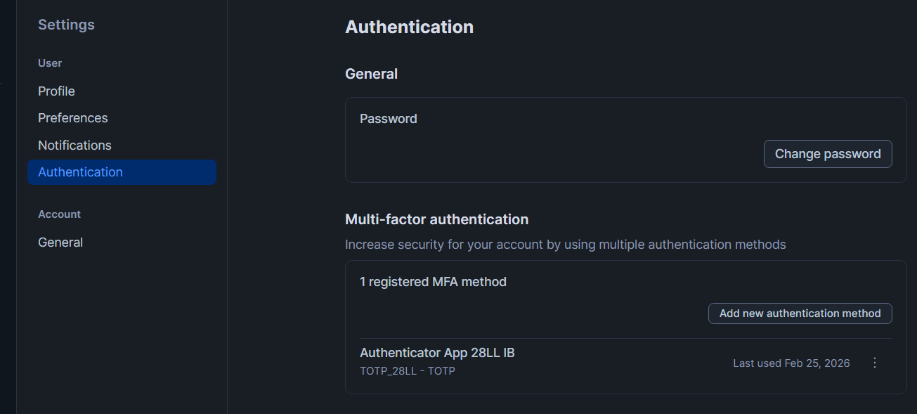Click the Password label in the General card
This screenshot has height=414, width=917.
pos(389,119)
